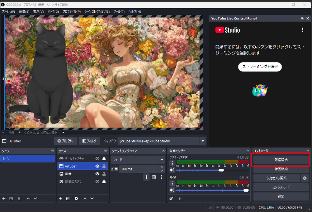Click the desktop audio volume slider handle
Viewport: 312px width, 212px height.
point(221,170)
